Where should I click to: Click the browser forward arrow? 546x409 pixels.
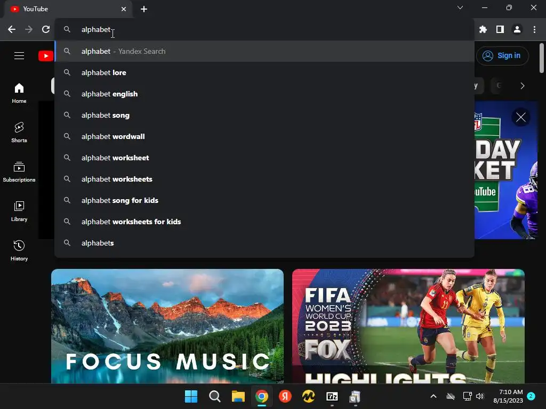(29, 30)
